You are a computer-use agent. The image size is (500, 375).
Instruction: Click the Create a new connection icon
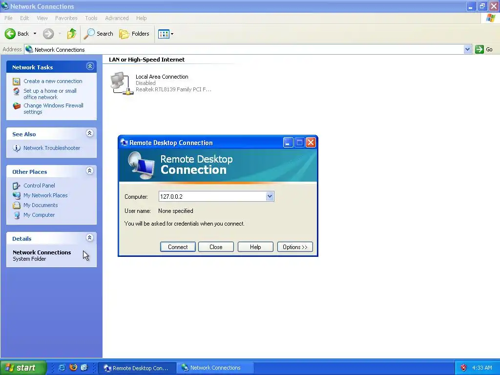click(x=17, y=82)
